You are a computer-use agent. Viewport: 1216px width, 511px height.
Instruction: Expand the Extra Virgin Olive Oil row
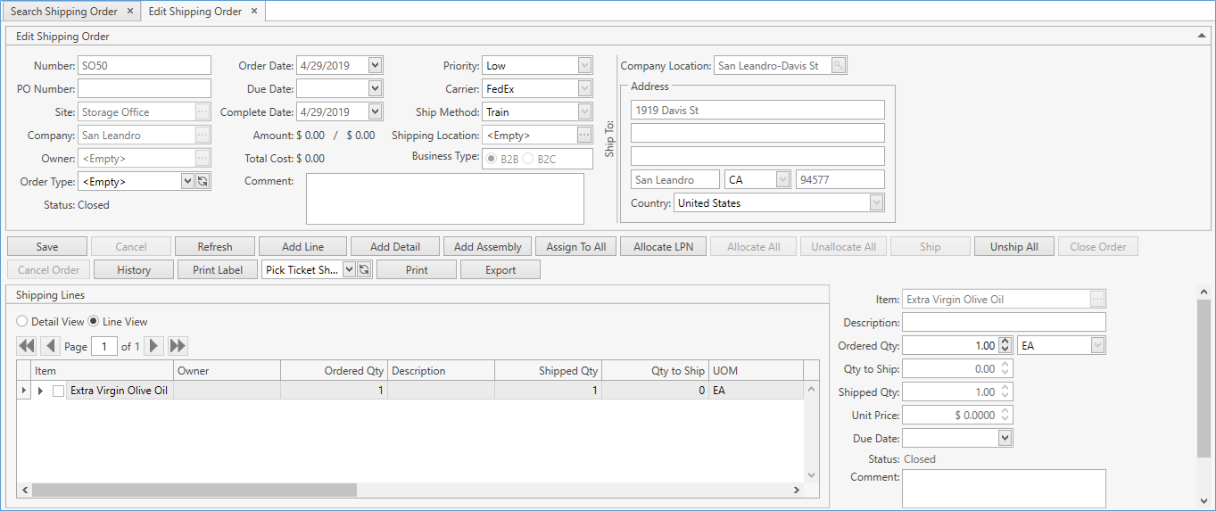click(40, 391)
